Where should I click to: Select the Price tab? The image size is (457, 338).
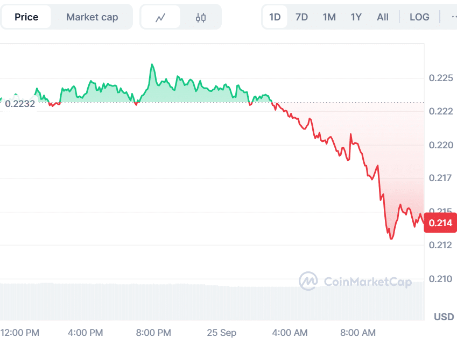point(26,17)
